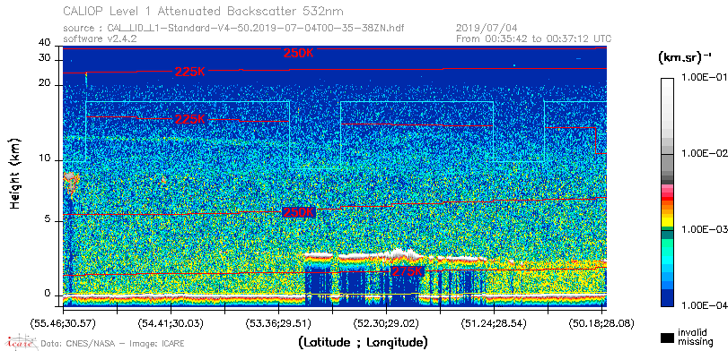
Task: Click the vertical backscatter color scale bar
Action: (x=667, y=193)
